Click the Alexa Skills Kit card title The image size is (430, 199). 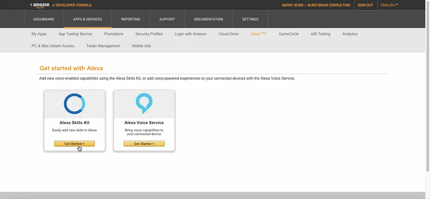(x=74, y=123)
